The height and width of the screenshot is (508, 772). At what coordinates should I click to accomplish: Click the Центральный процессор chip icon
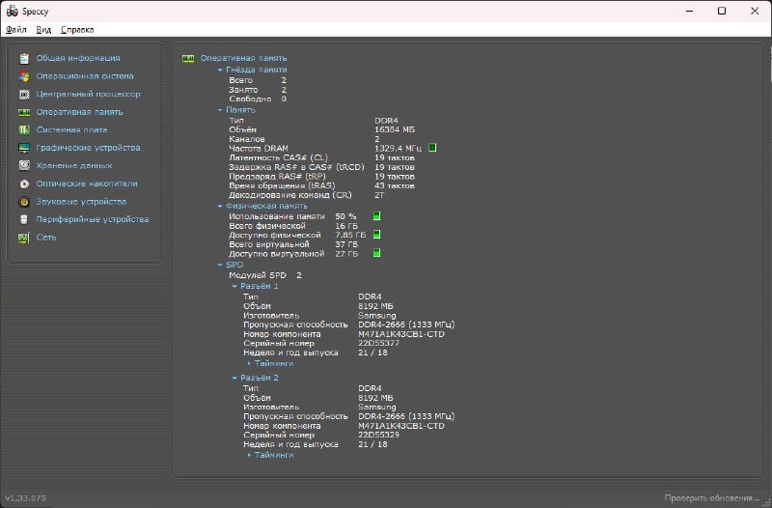pyautogui.click(x=24, y=94)
